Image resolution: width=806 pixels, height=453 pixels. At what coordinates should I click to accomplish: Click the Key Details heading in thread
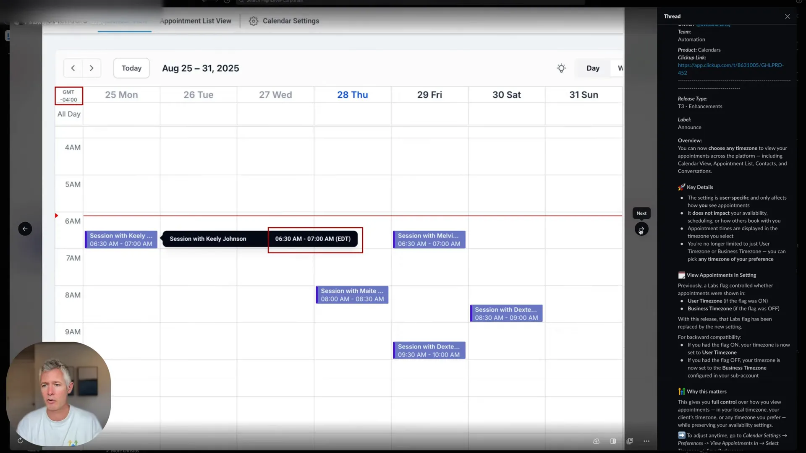coord(700,187)
